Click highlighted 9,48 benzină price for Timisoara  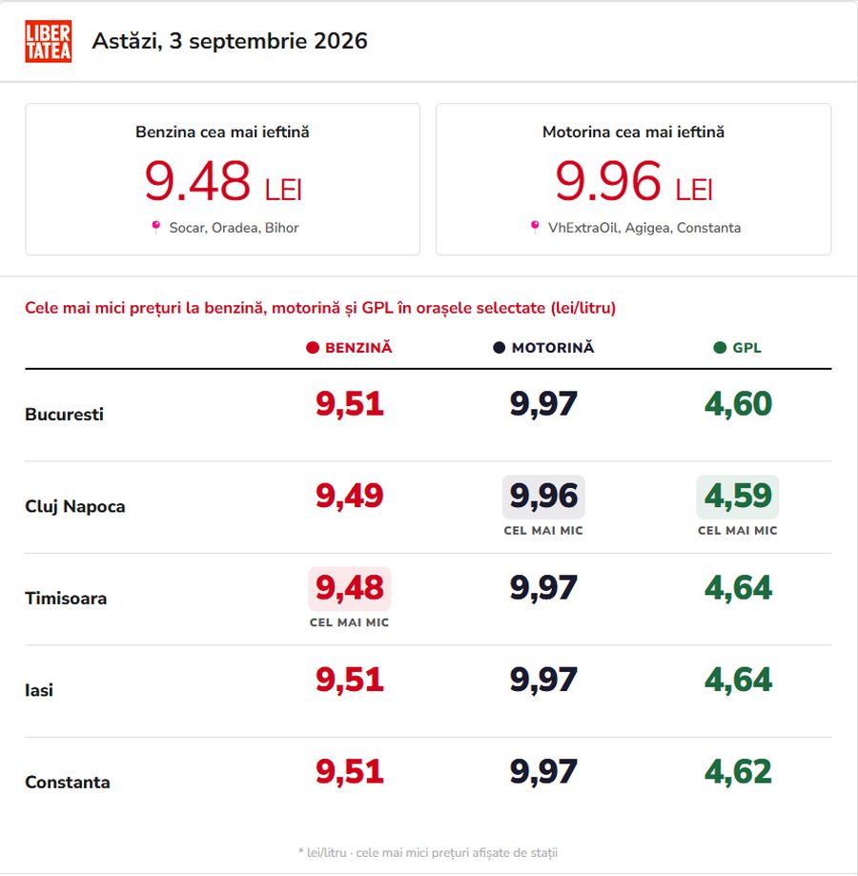pos(350,589)
